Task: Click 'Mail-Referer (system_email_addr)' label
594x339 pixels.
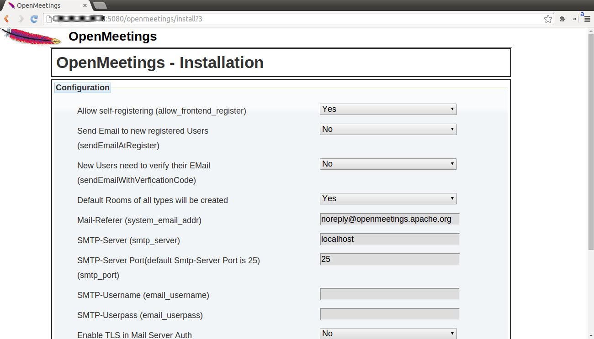Action: click(139, 220)
